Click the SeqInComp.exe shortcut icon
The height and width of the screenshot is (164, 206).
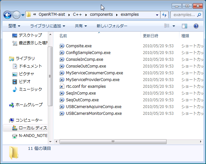coord(62,93)
